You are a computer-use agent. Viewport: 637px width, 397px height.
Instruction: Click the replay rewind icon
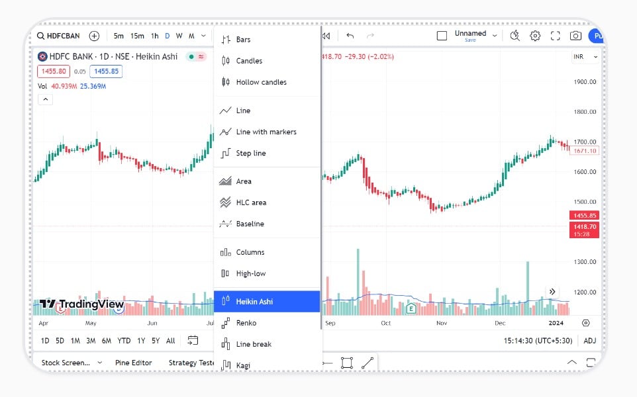(x=326, y=36)
